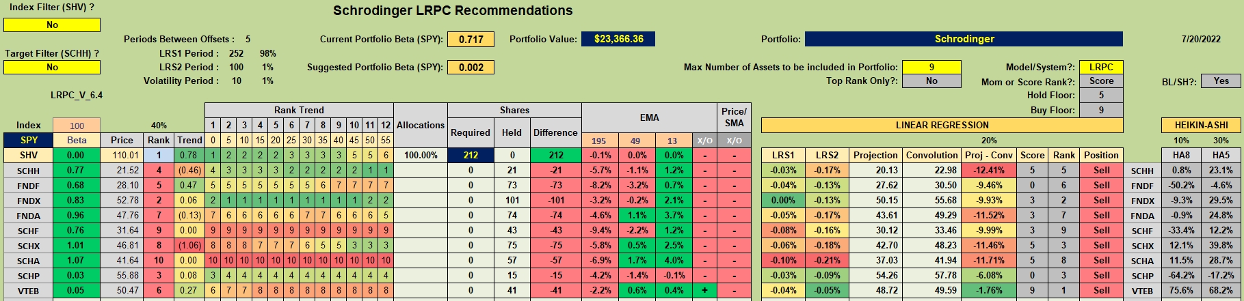Select the Portfolio Value $23,366.36 cell
The width and height of the screenshot is (1244, 301).
618,39
